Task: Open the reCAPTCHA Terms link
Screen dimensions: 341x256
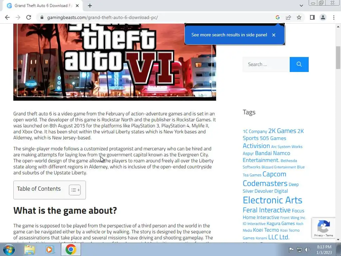Action: (329, 235)
